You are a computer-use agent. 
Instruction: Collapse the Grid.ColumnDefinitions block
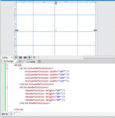7,68
